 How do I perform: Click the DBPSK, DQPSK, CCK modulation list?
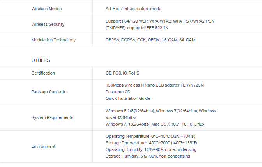tap(150, 40)
